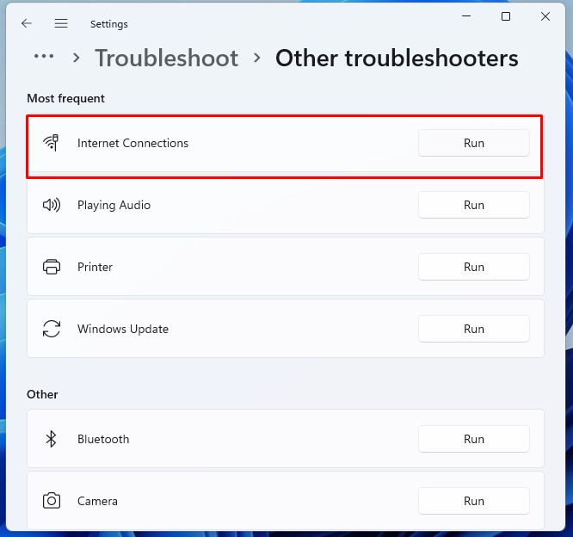Screen dimensions: 573x537
Task: Open the hamburger navigation menu
Action: coord(61,24)
